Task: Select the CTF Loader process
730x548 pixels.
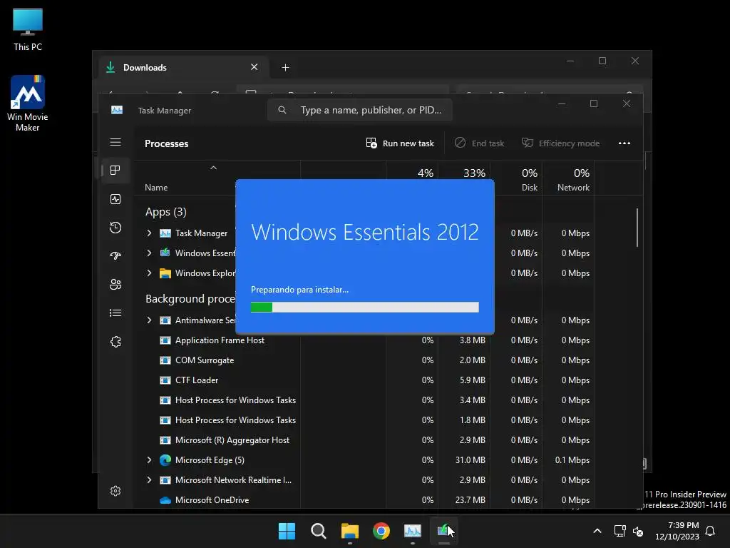Action: pos(197,380)
